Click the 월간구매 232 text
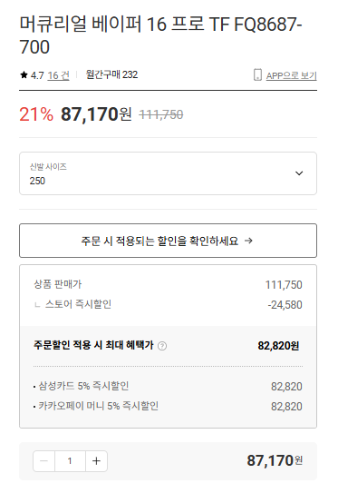338x493 pixels. [x=111, y=74]
